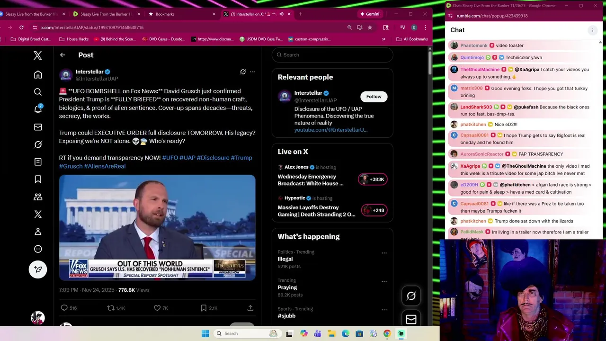This screenshot has height=341, width=606.
Task: Expand the bookmarks overflow chevron
Action: click(x=383, y=39)
